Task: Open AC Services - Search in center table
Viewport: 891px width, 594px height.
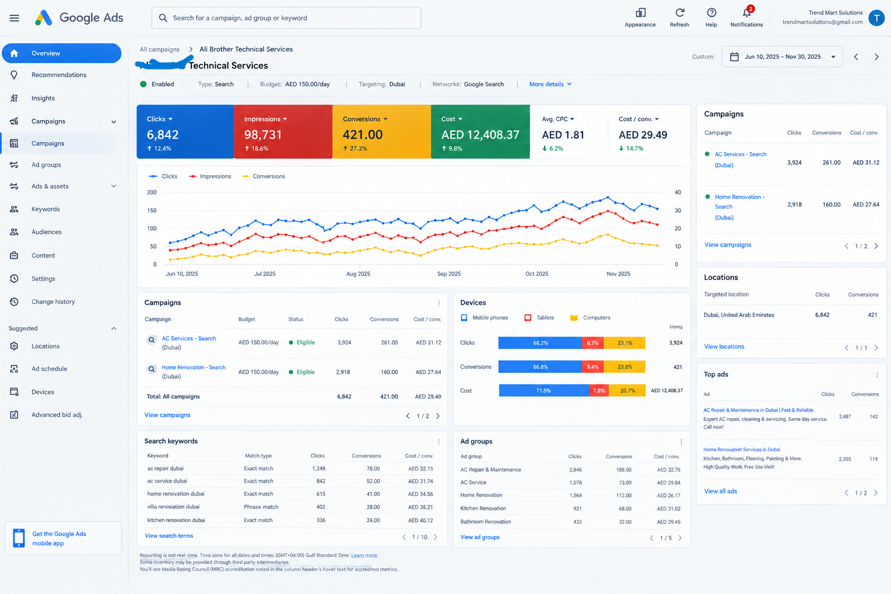Action: pos(189,339)
